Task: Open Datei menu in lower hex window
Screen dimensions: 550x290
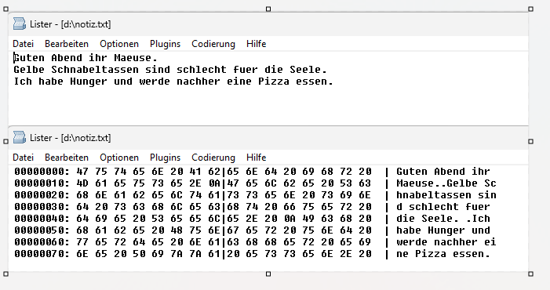Action: click(x=24, y=158)
